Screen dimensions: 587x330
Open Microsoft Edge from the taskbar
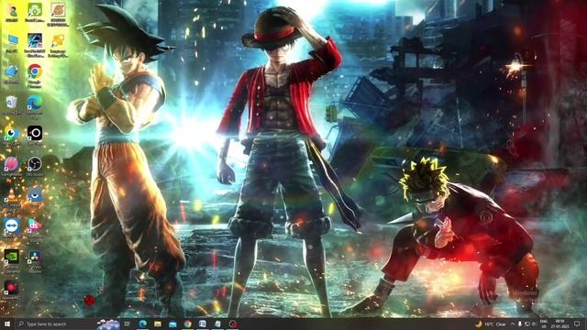click(x=143, y=324)
